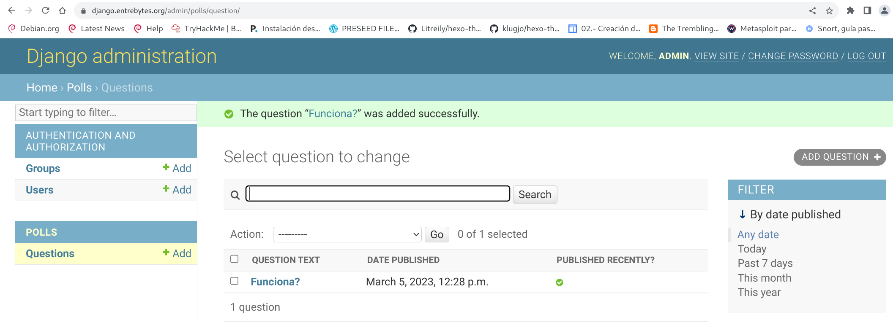Image resolution: width=893 pixels, height=325 pixels.
Task: Click the magnifier icon beside search box
Action: pos(235,195)
